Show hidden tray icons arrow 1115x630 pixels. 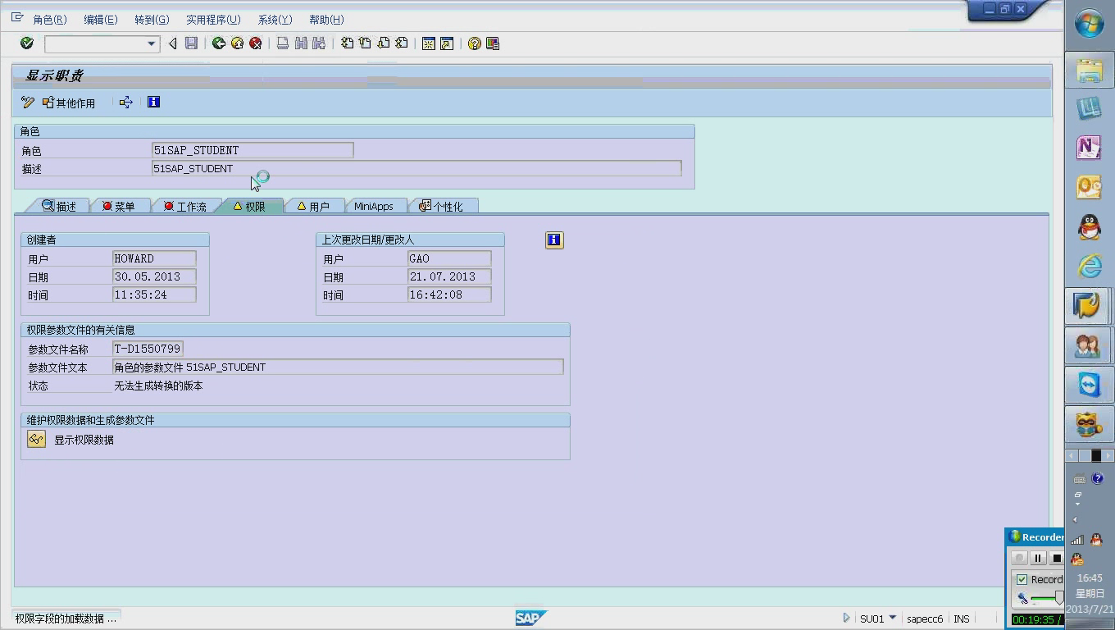tap(1076, 519)
